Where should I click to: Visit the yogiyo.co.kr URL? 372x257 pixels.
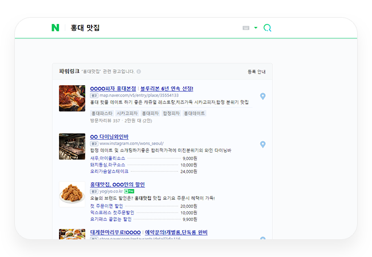pos(111,191)
